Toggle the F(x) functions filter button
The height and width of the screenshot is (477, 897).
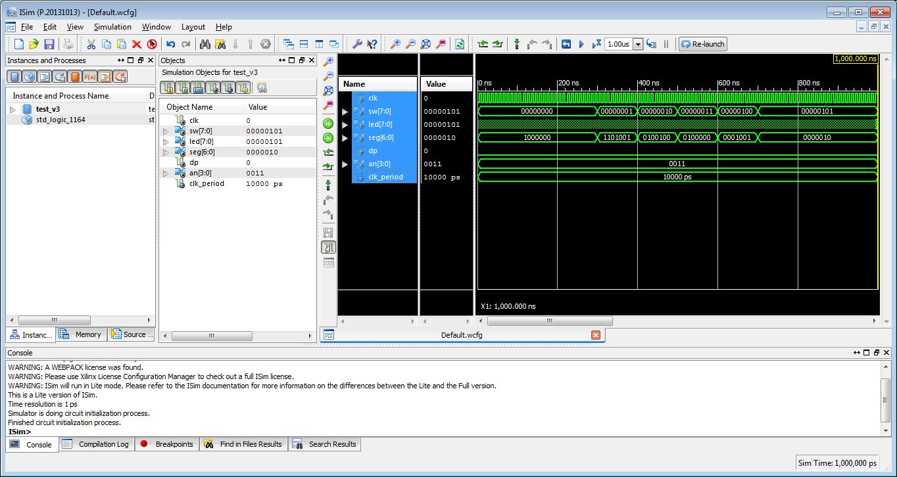pos(90,77)
